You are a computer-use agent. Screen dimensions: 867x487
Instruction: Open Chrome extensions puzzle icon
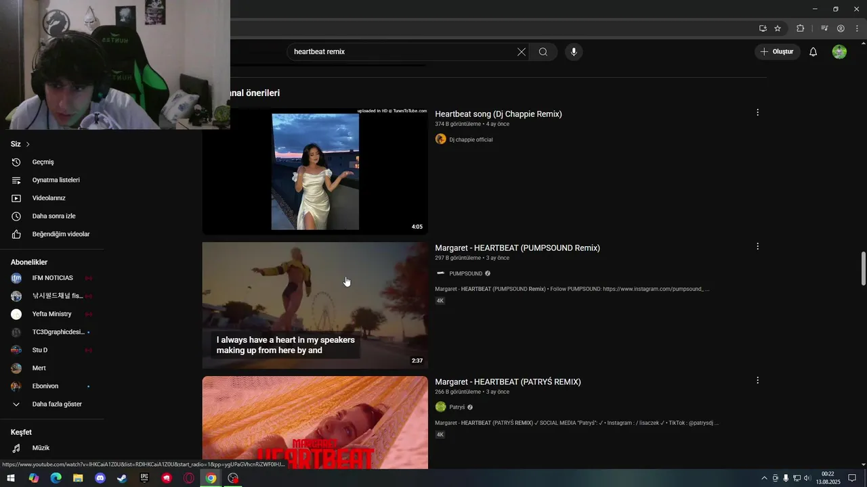801,28
